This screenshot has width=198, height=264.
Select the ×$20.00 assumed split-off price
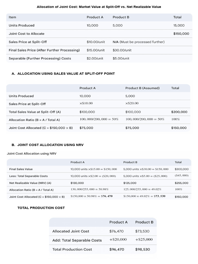coord(132,103)
